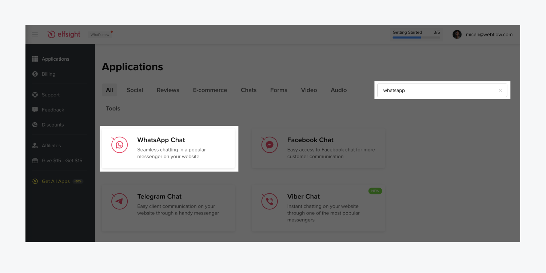The width and height of the screenshot is (546, 273).
Task: Select the Video category tab
Action: 309,90
